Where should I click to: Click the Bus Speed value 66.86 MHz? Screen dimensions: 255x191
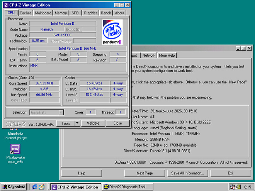(44, 95)
